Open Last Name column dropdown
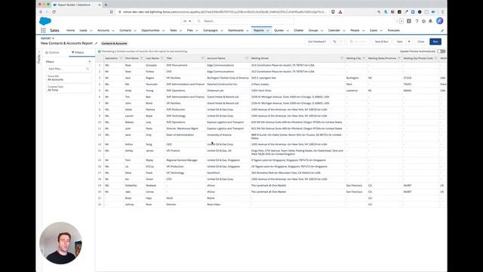This screenshot has height=272, width=483. coord(162,58)
